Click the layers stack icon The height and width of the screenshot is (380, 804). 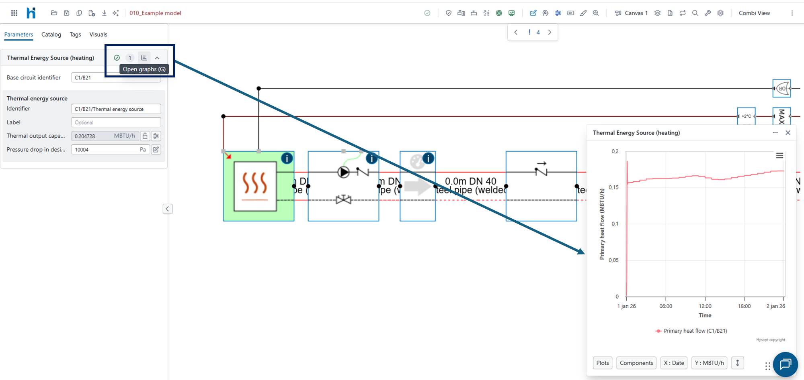click(658, 13)
